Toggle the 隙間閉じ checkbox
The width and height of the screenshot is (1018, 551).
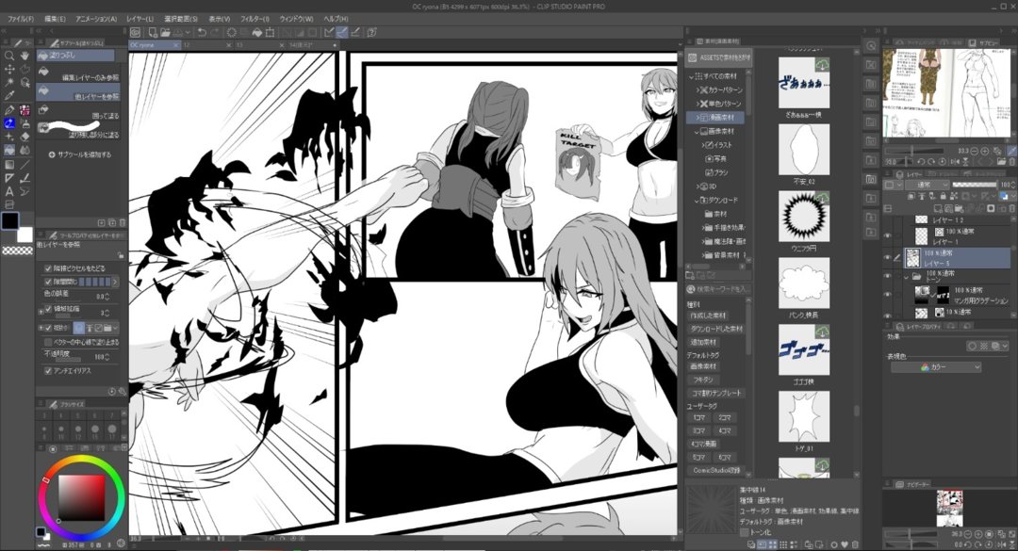pos(48,283)
